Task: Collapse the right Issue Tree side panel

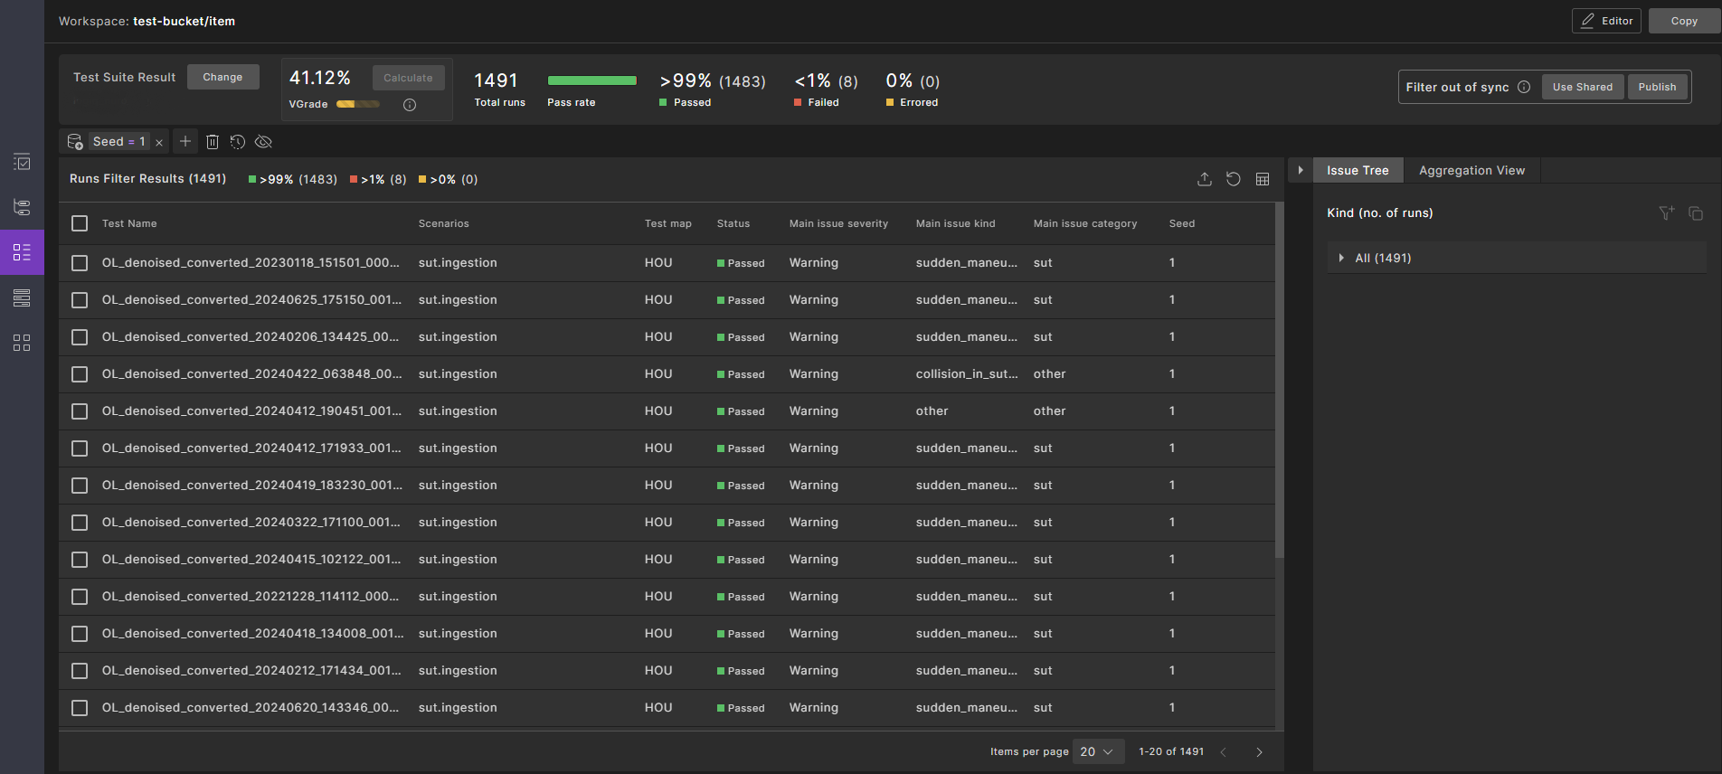Action: point(1300,170)
